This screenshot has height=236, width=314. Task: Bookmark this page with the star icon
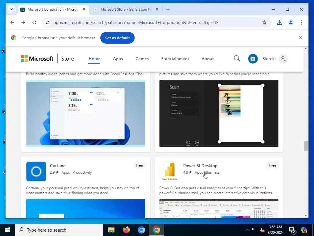tap(264, 22)
